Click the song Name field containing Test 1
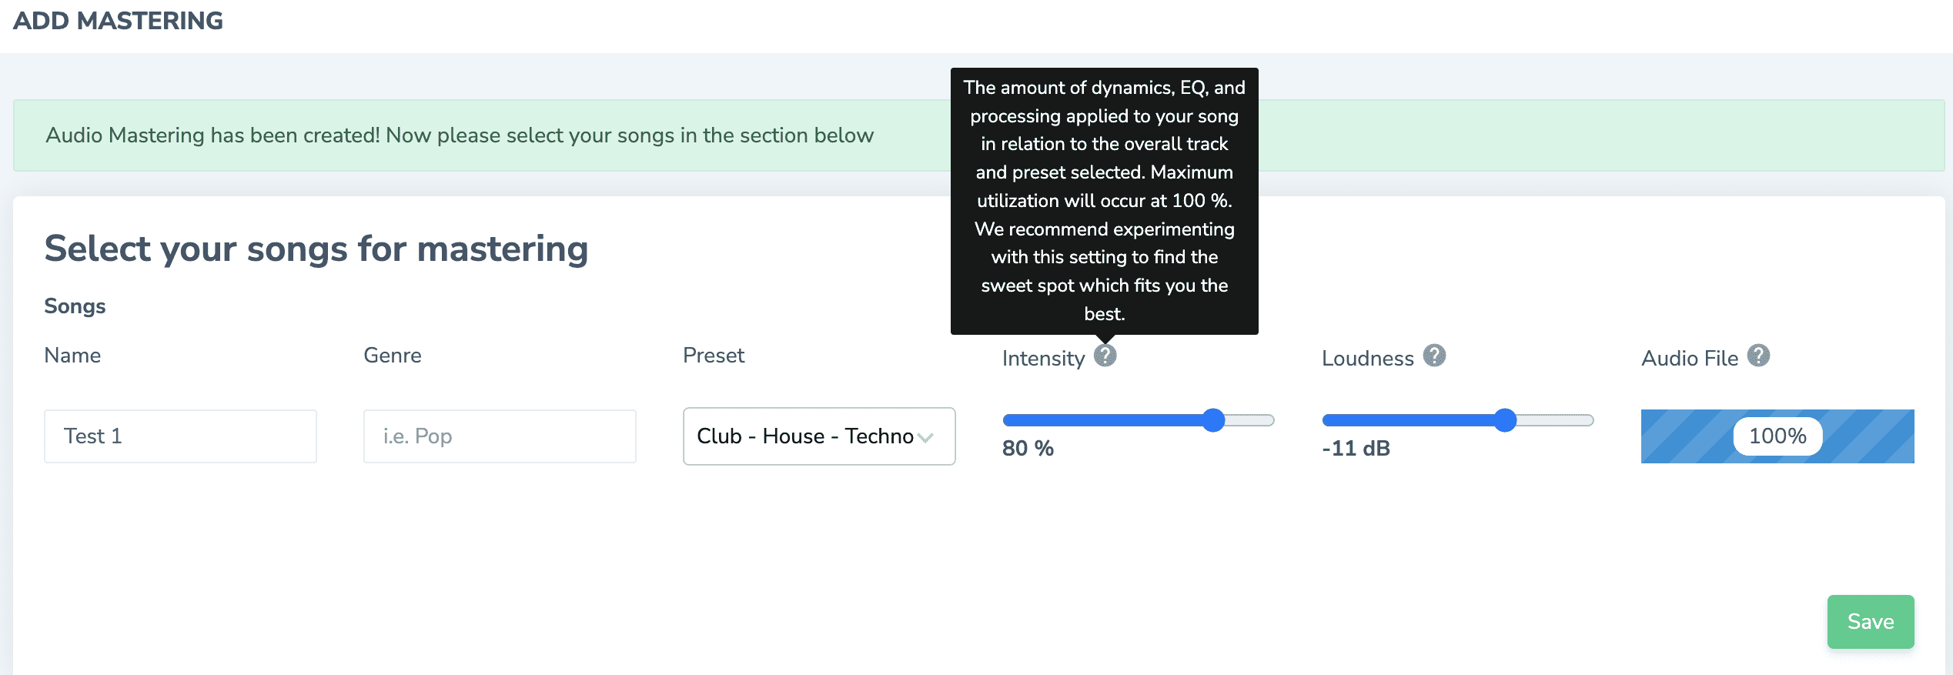 pyautogui.click(x=180, y=436)
